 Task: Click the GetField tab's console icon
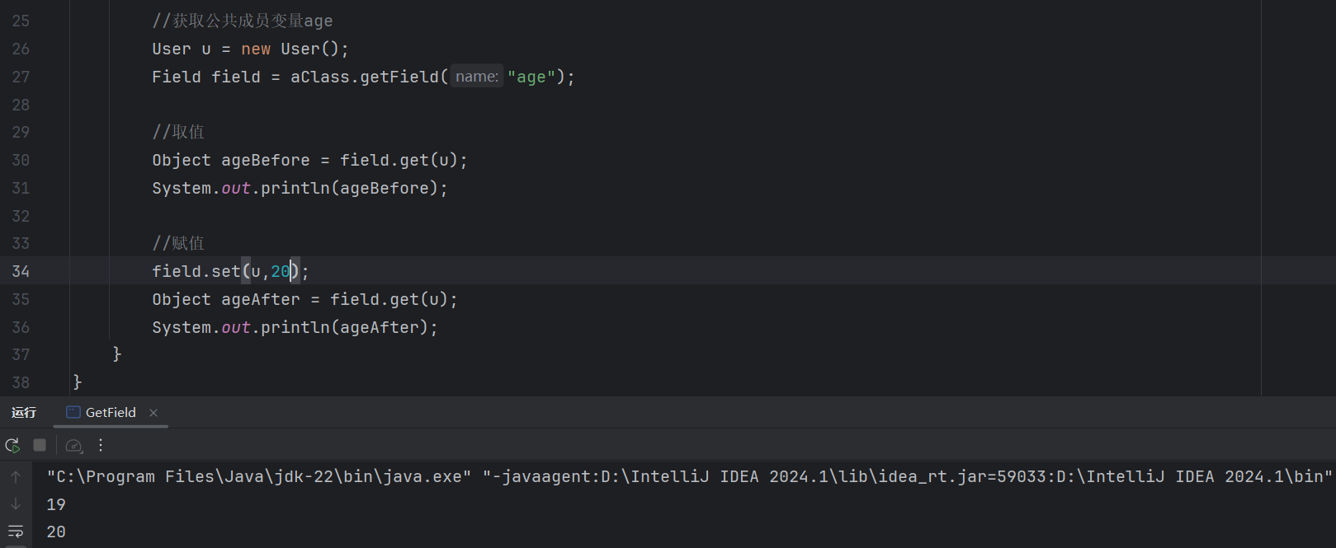[73, 413]
